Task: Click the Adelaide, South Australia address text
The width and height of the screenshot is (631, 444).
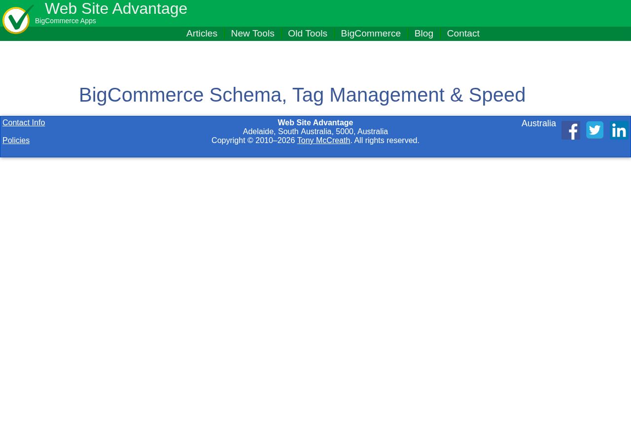Action: point(315,132)
